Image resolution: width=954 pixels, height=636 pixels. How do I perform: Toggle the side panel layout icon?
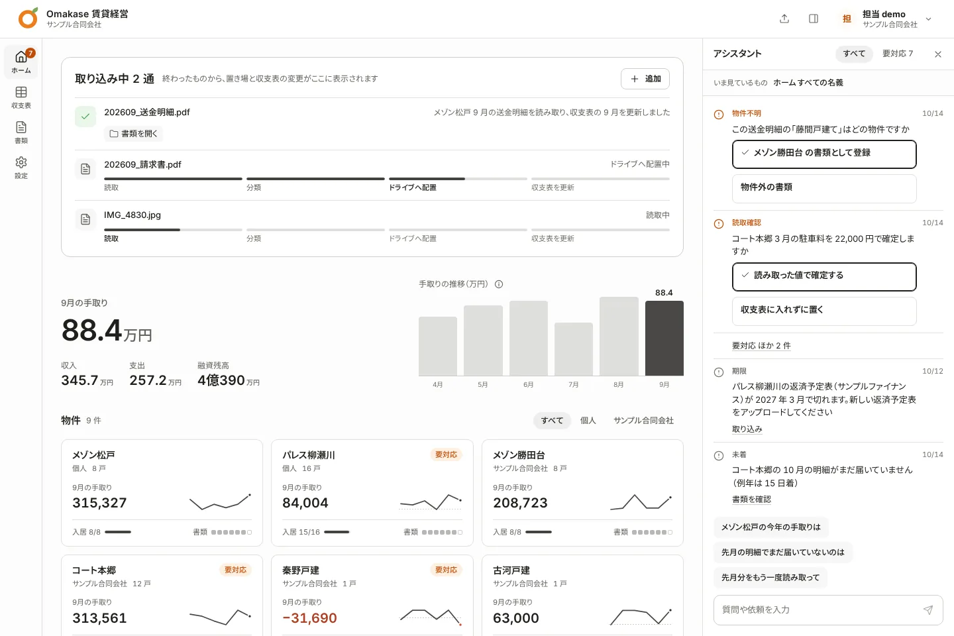click(814, 19)
